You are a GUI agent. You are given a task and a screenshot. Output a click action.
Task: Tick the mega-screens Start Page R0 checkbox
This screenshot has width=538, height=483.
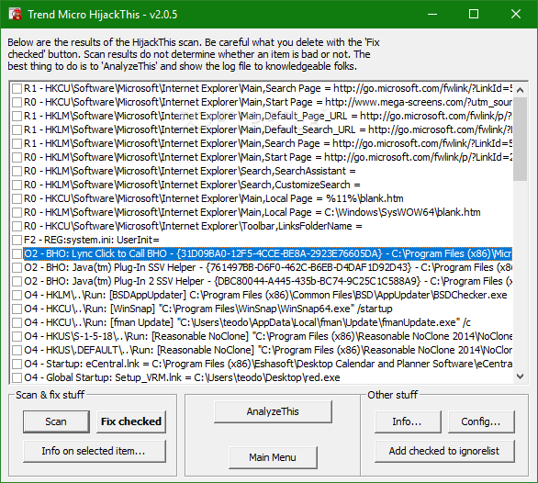[17, 102]
